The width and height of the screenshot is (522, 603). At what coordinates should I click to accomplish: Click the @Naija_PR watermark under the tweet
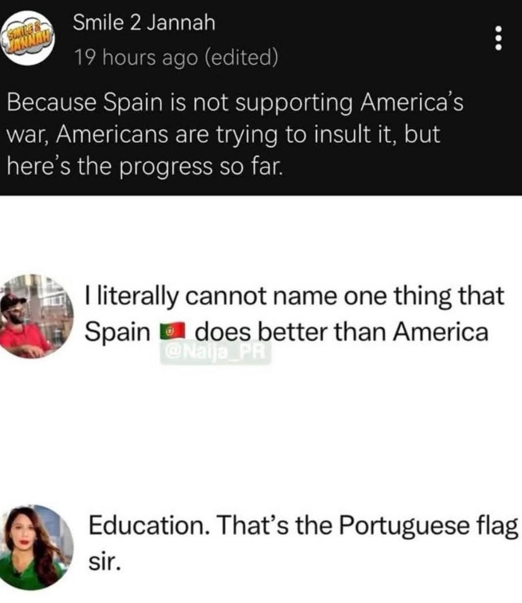coord(215,352)
